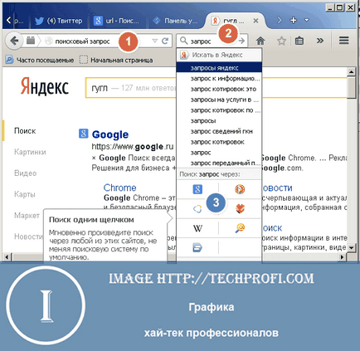Select Видео in Yandex sidebar
Screen dimensions: 360x351
25,173
